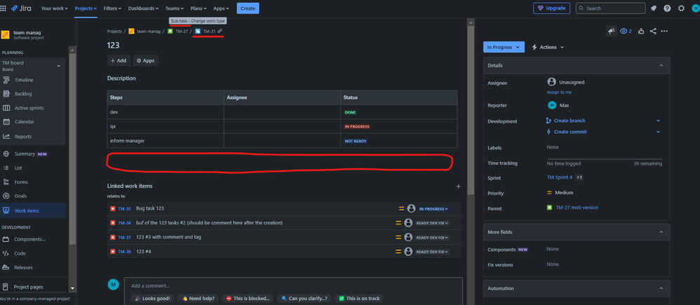
Task: Click This is on track quick reply
Action: (359, 298)
